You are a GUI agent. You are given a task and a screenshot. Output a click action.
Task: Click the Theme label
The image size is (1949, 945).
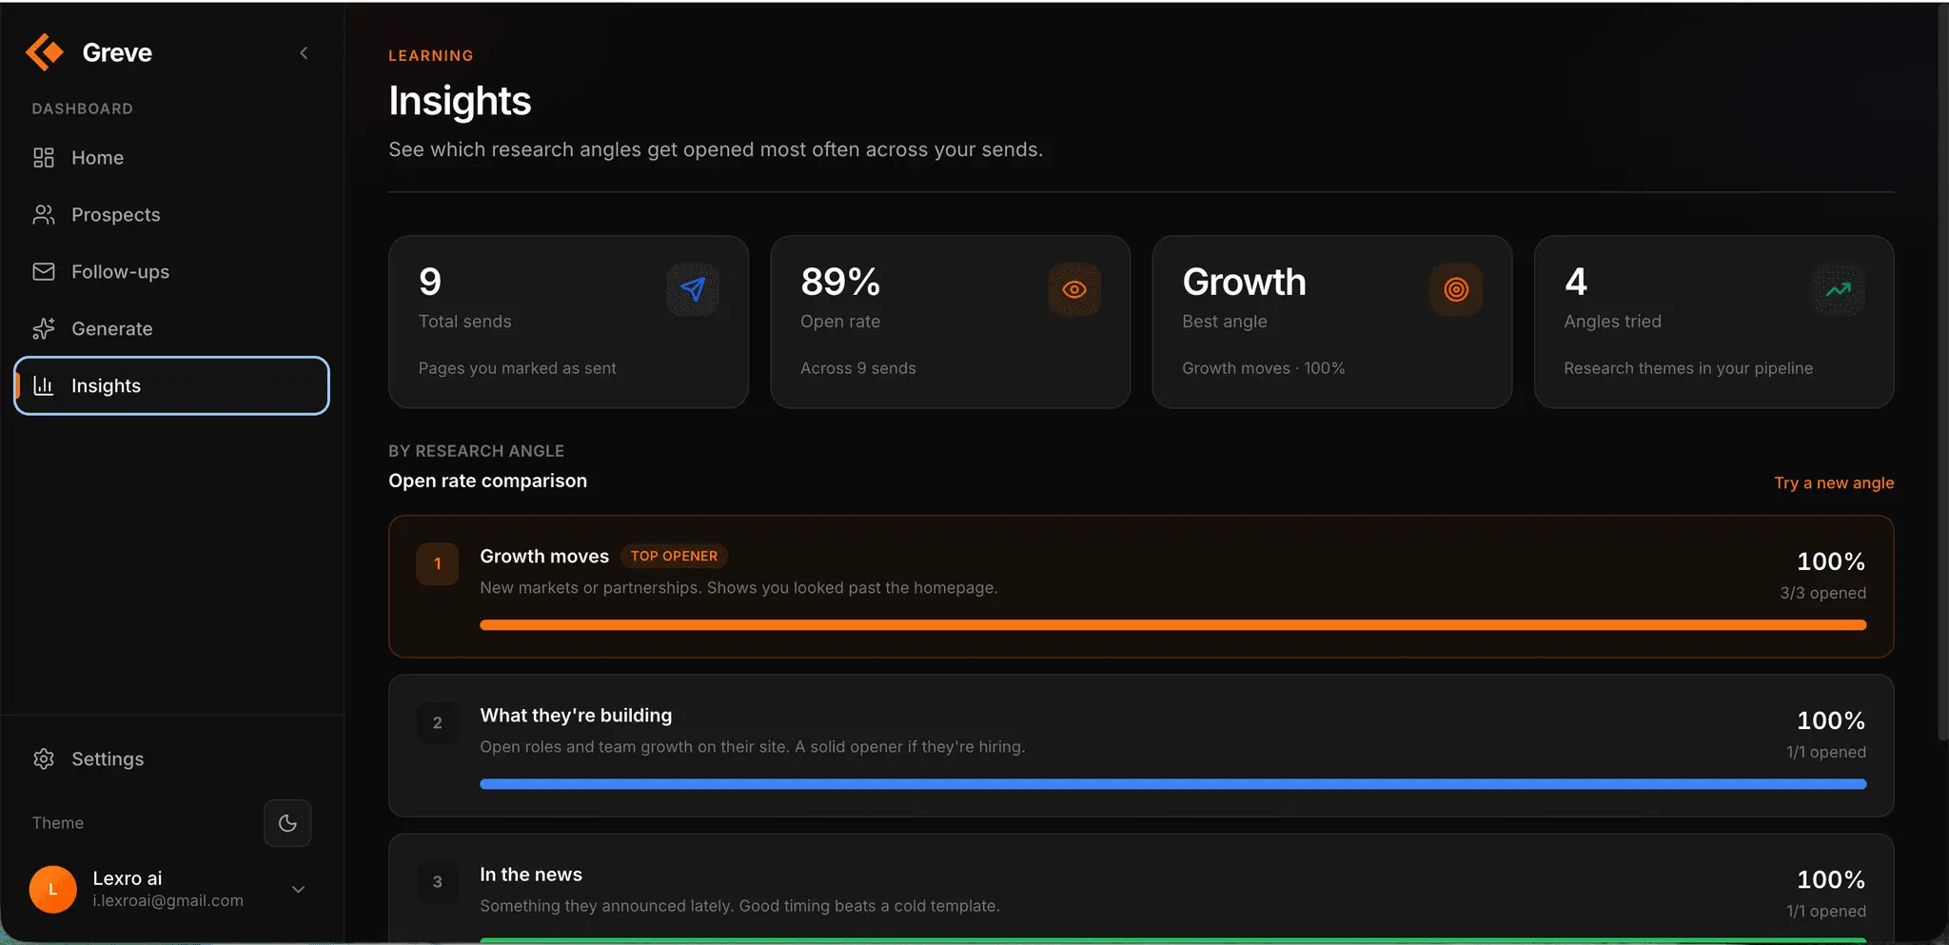pyautogui.click(x=58, y=823)
